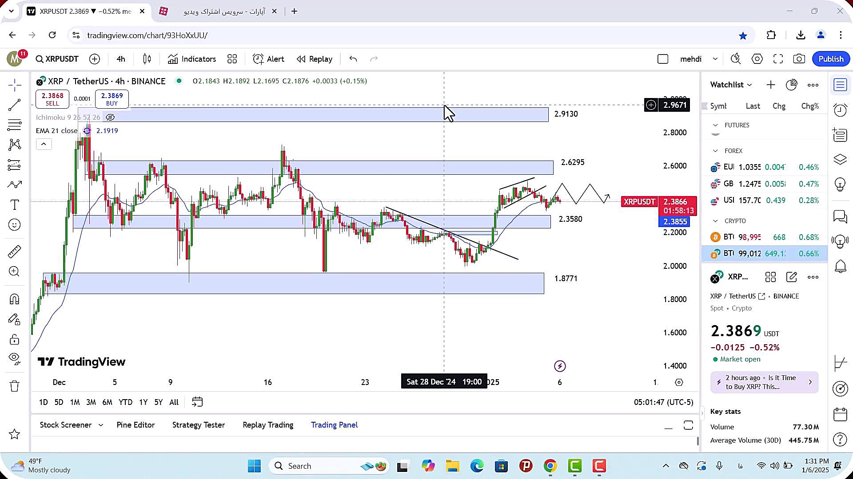Hide all drawings with eye icon
Image resolution: width=853 pixels, height=479 pixels.
(x=15, y=358)
